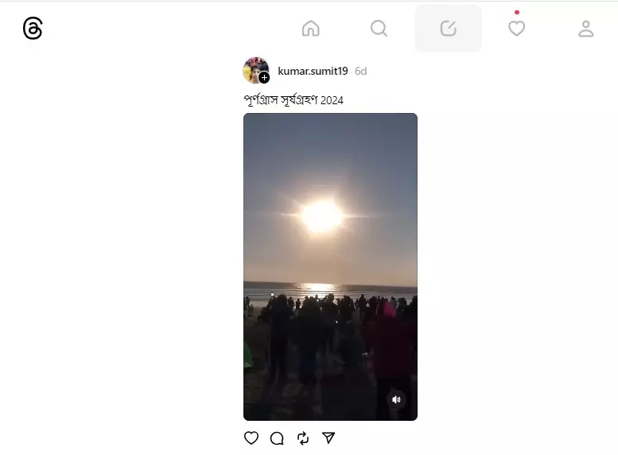Click the Threads logo
Viewport: 618px width, 455px height.
pos(33,29)
